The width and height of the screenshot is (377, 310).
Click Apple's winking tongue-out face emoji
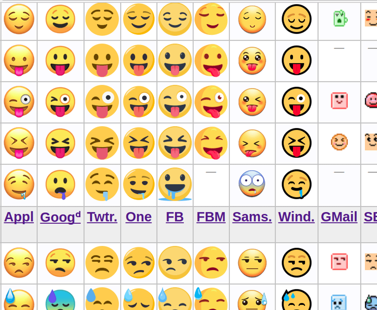tap(19, 102)
